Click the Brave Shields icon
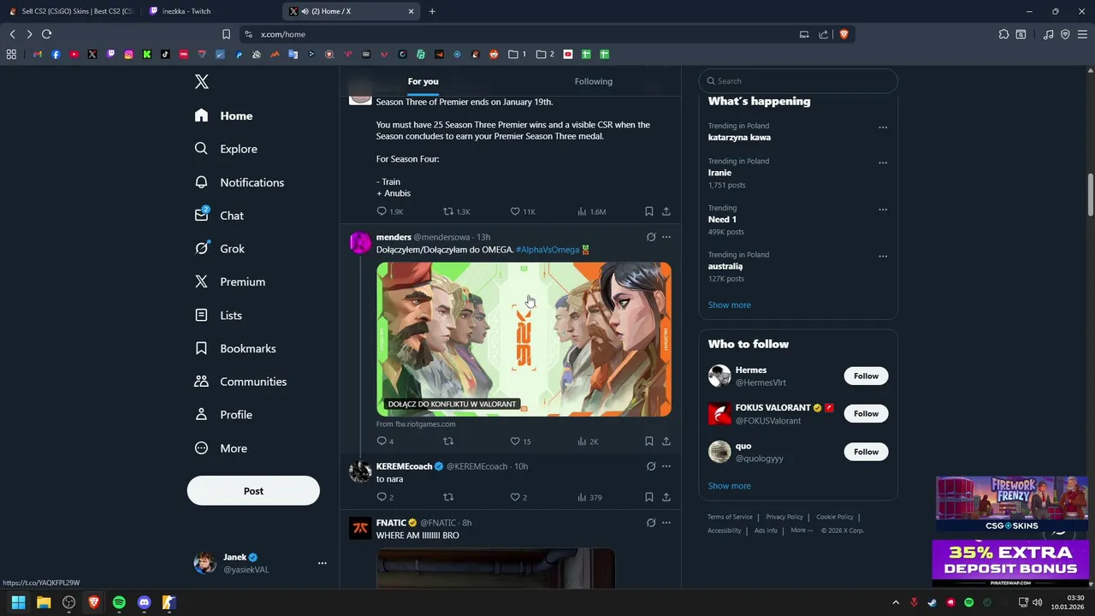 [843, 34]
